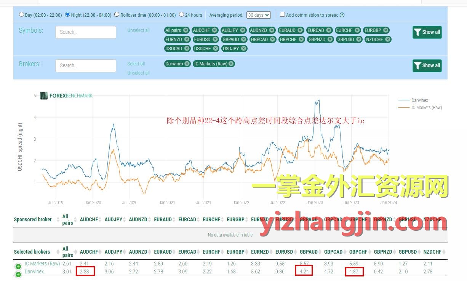Remove the USDCHF symbol tag
Viewport: 467px width, 281px height.
pyautogui.click(x=215, y=49)
